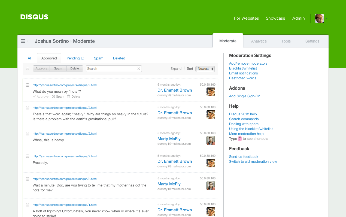Click Marty McFly avatar on "Whoa, this is heavy"
Viewport: 346px width, 217px height.
tap(211, 140)
